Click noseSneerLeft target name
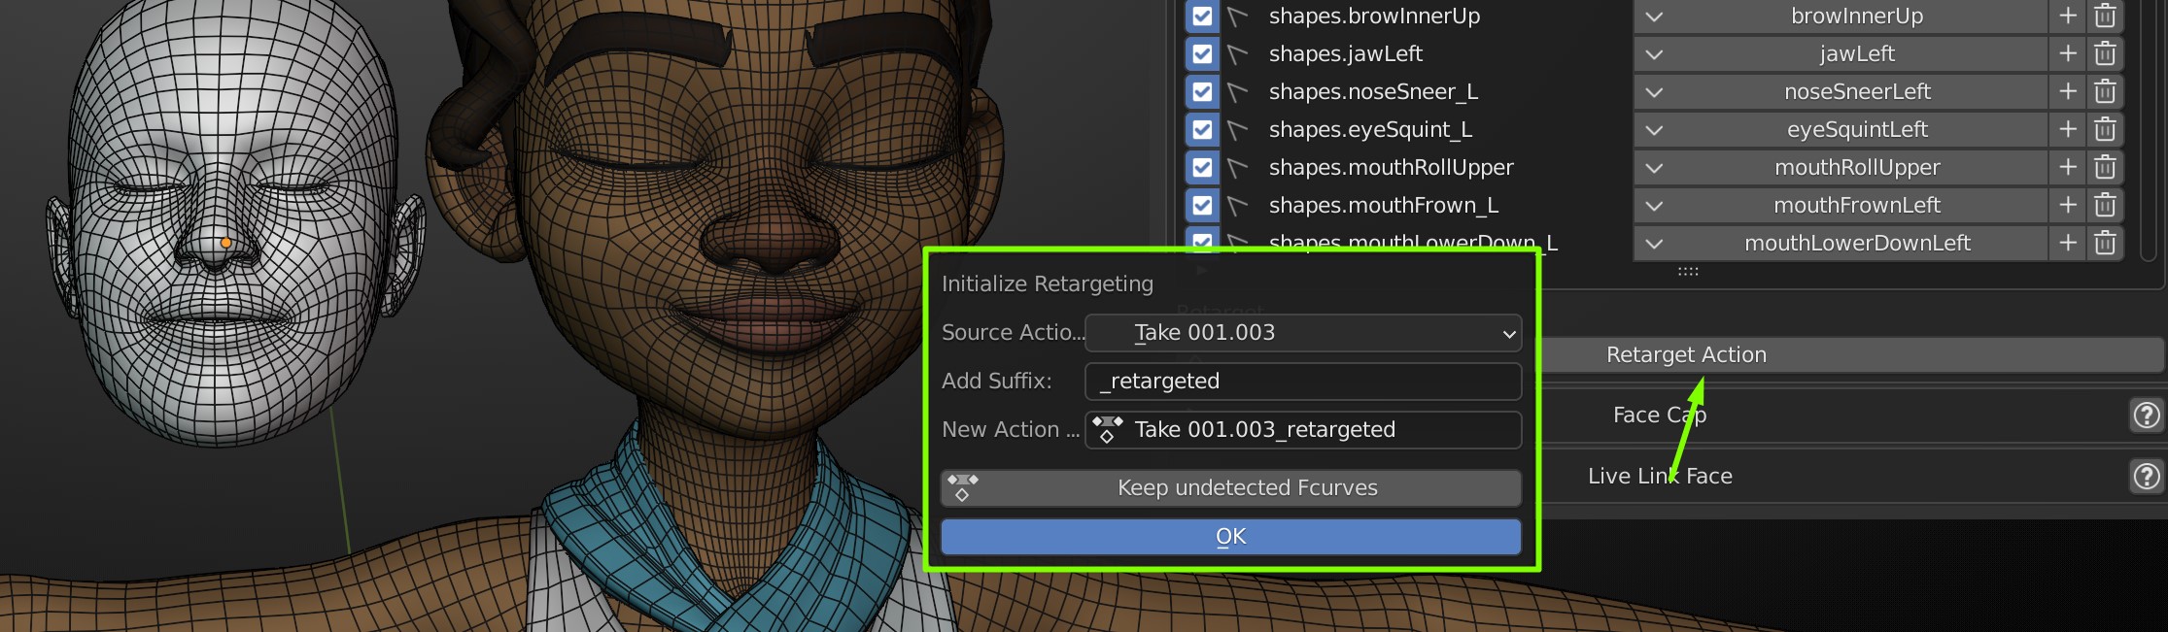 (x=1858, y=91)
